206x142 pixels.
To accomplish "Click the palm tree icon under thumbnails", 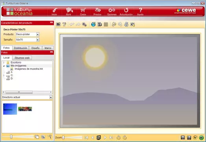I will point(50,137).
